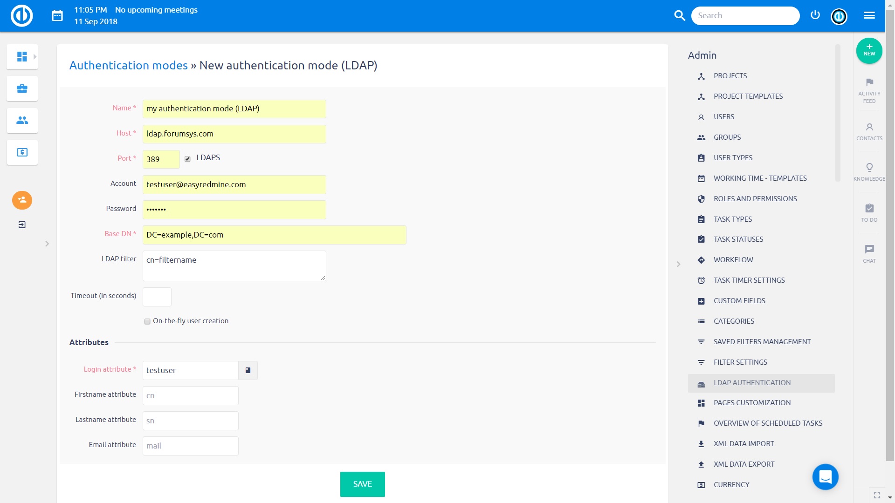Viewport: 895px width, 503px height.
Task: Click the dictionary icon next to Login attribute
Action: point(248,370)
